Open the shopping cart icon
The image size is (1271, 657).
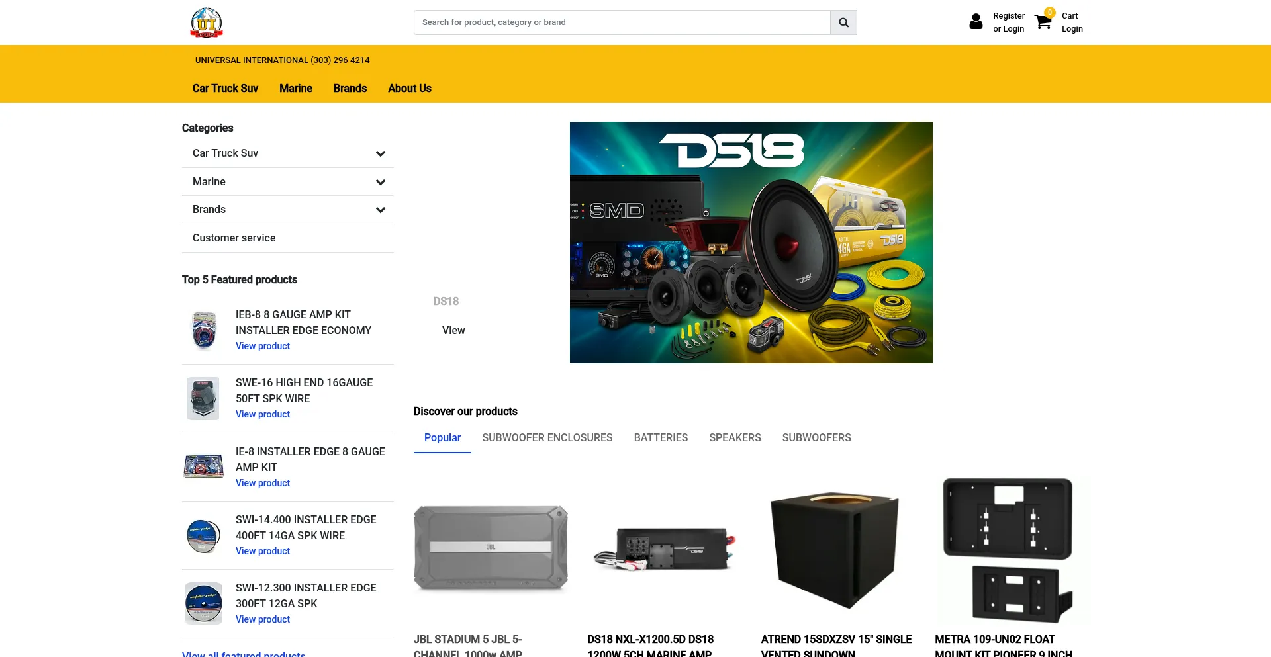[x=1044, y=21]
